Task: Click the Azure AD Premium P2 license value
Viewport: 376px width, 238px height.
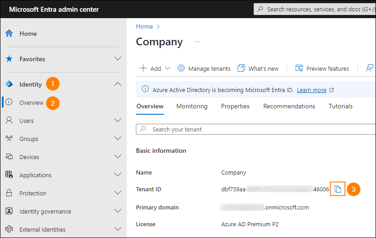Action: (x=250, y=224)
